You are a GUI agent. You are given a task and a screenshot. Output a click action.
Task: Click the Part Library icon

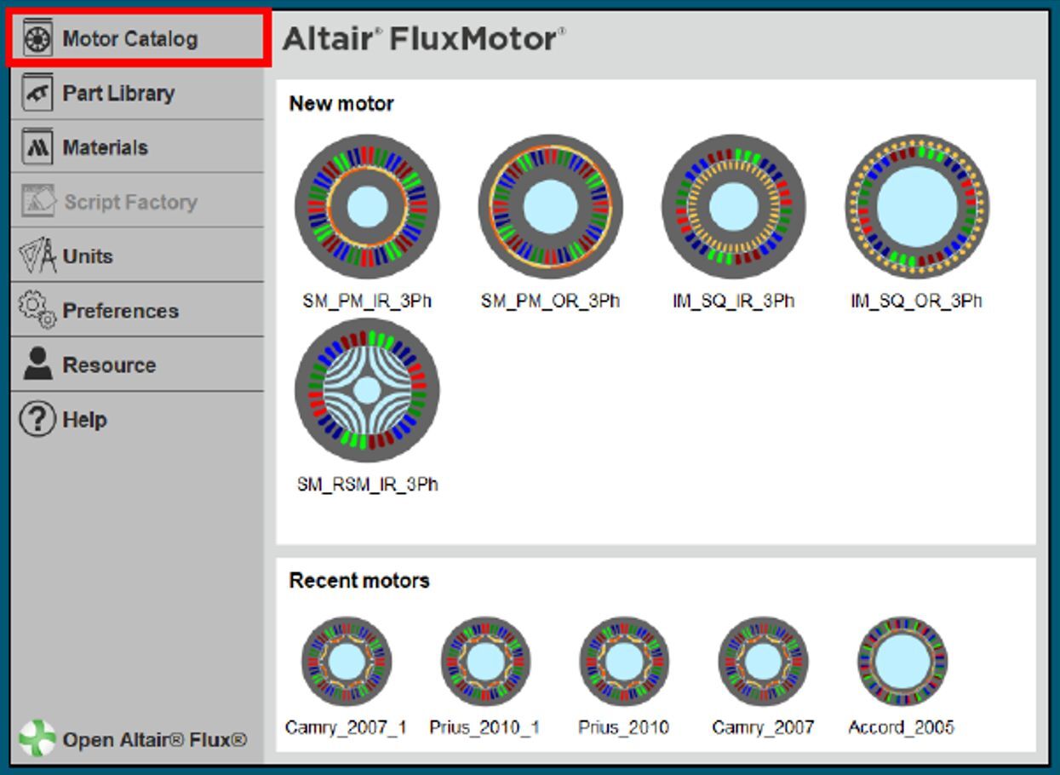[37, 93]
